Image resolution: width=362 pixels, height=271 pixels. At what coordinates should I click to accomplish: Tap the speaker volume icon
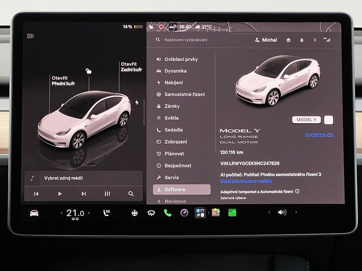282,212
